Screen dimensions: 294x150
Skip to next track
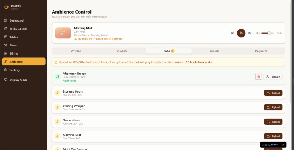tap(250, 33)
